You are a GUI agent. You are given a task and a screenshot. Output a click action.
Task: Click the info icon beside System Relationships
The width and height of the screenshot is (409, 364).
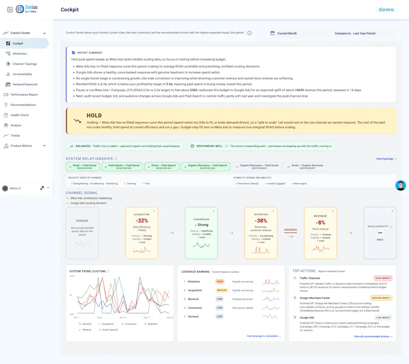pos(116,159)
